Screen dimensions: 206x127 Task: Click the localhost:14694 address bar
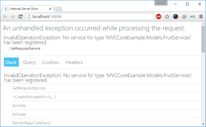pos(89,16)
